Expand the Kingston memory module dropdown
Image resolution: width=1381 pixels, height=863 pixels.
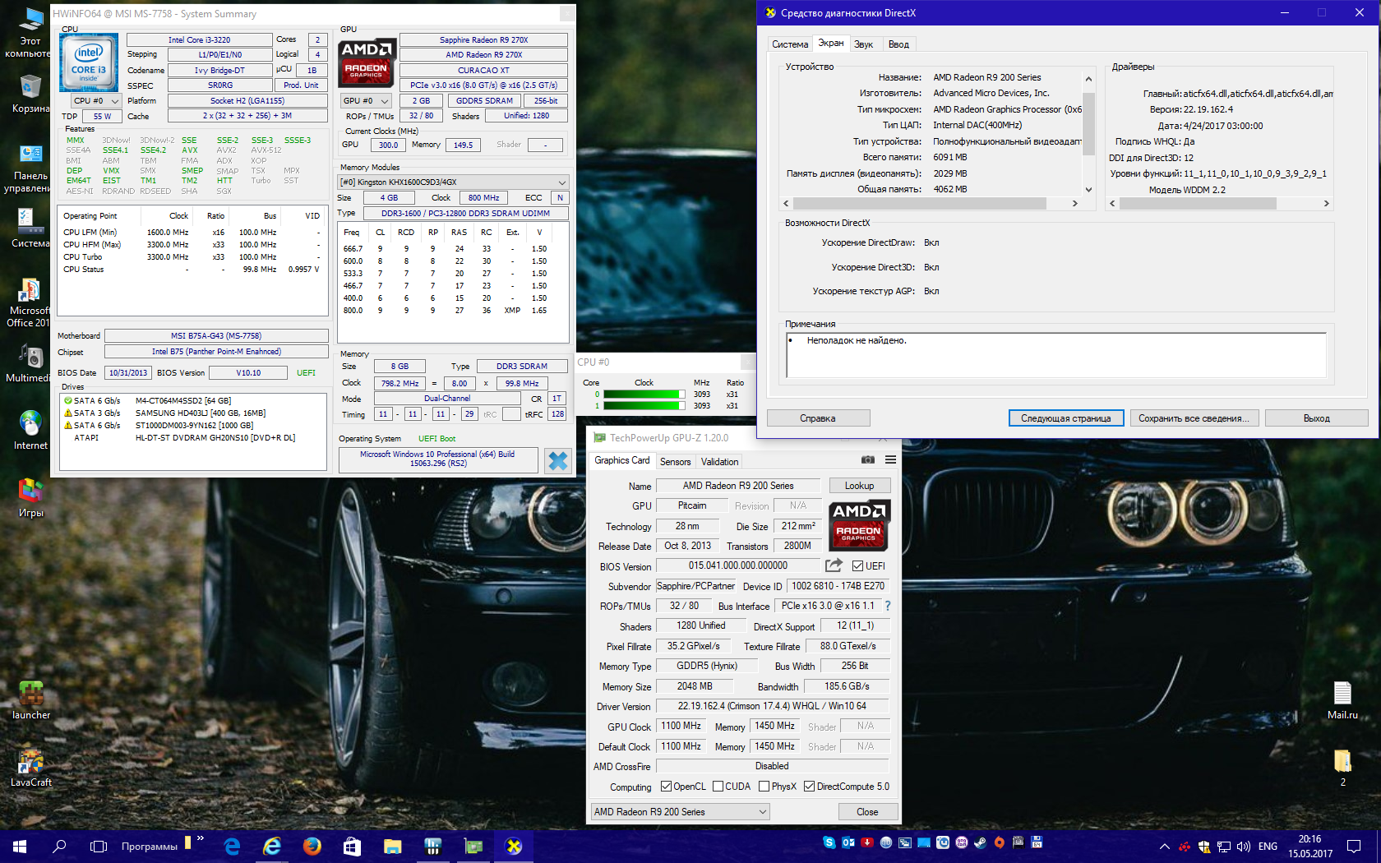click(453, 182)
